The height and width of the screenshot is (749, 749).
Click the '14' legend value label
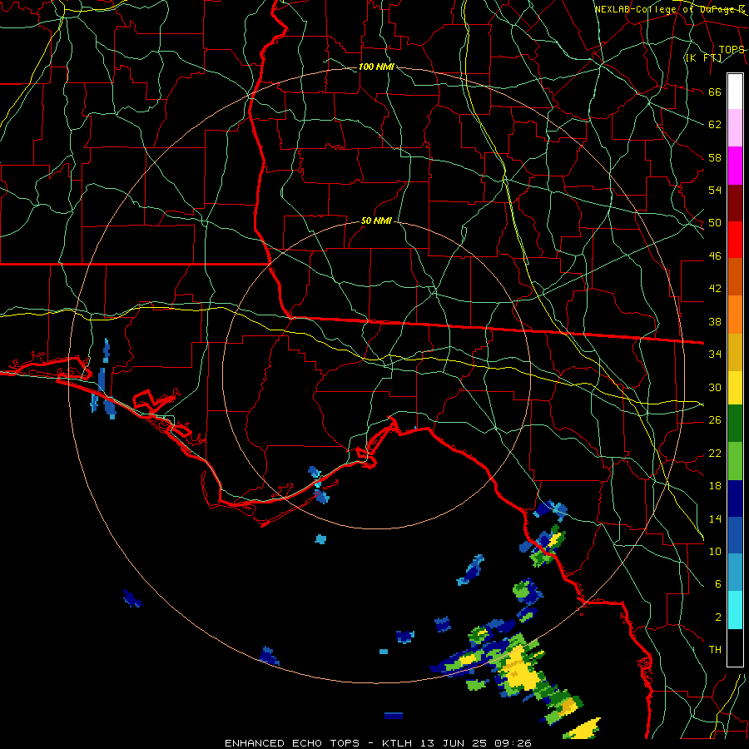715,518
